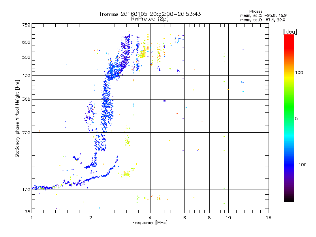
Task: Click the 'mean, sd,O: -95.8, 15.9' line
Action: (x=263, y=15)
